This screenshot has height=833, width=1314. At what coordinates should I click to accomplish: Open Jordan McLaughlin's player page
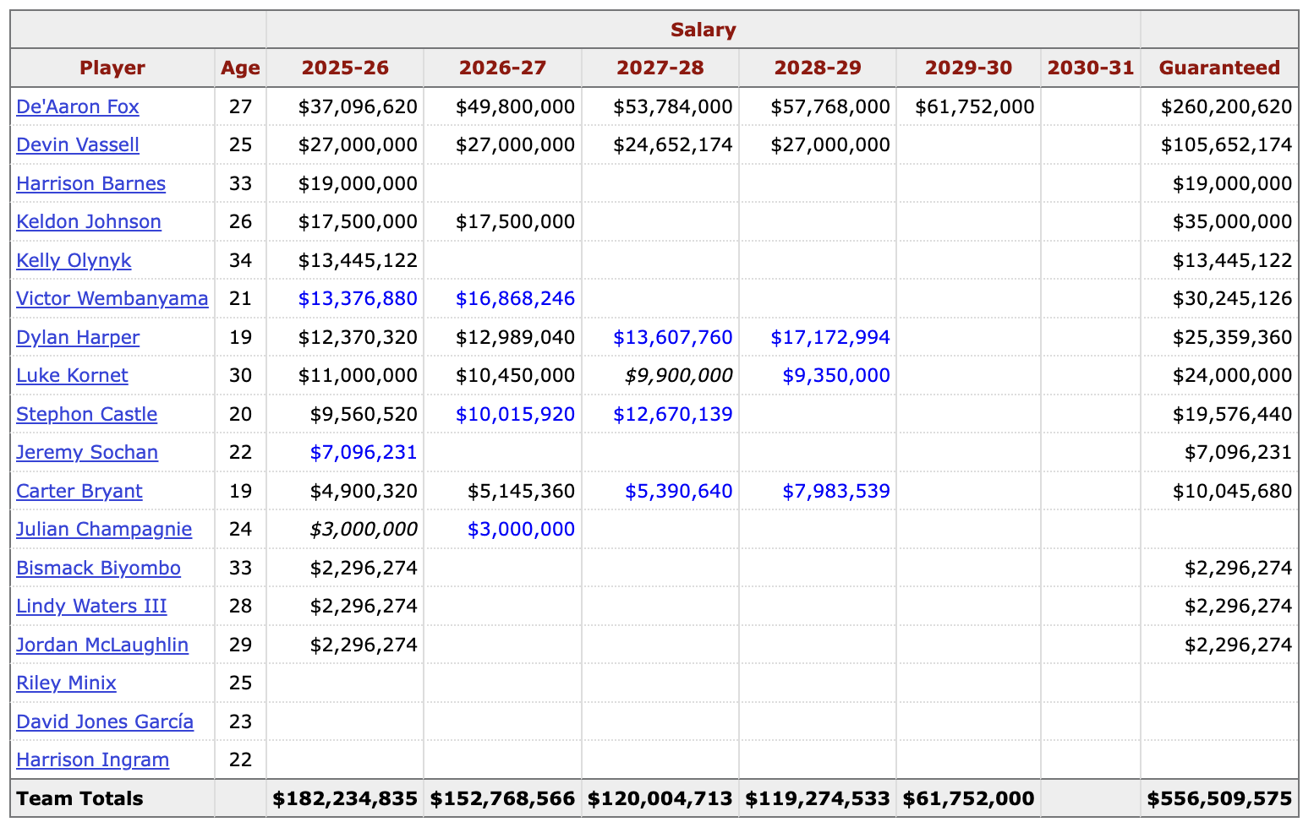[x=102, y=645]
